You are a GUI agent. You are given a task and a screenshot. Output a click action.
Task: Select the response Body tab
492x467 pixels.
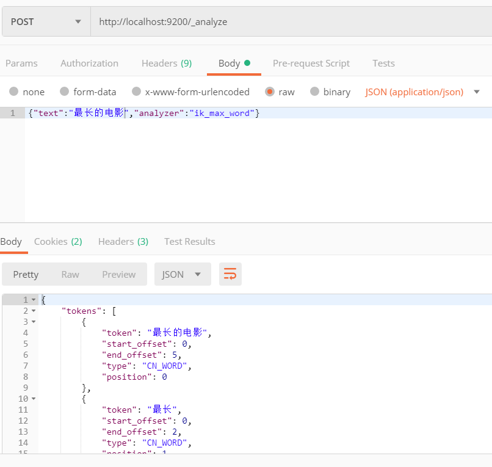point(12,242)
